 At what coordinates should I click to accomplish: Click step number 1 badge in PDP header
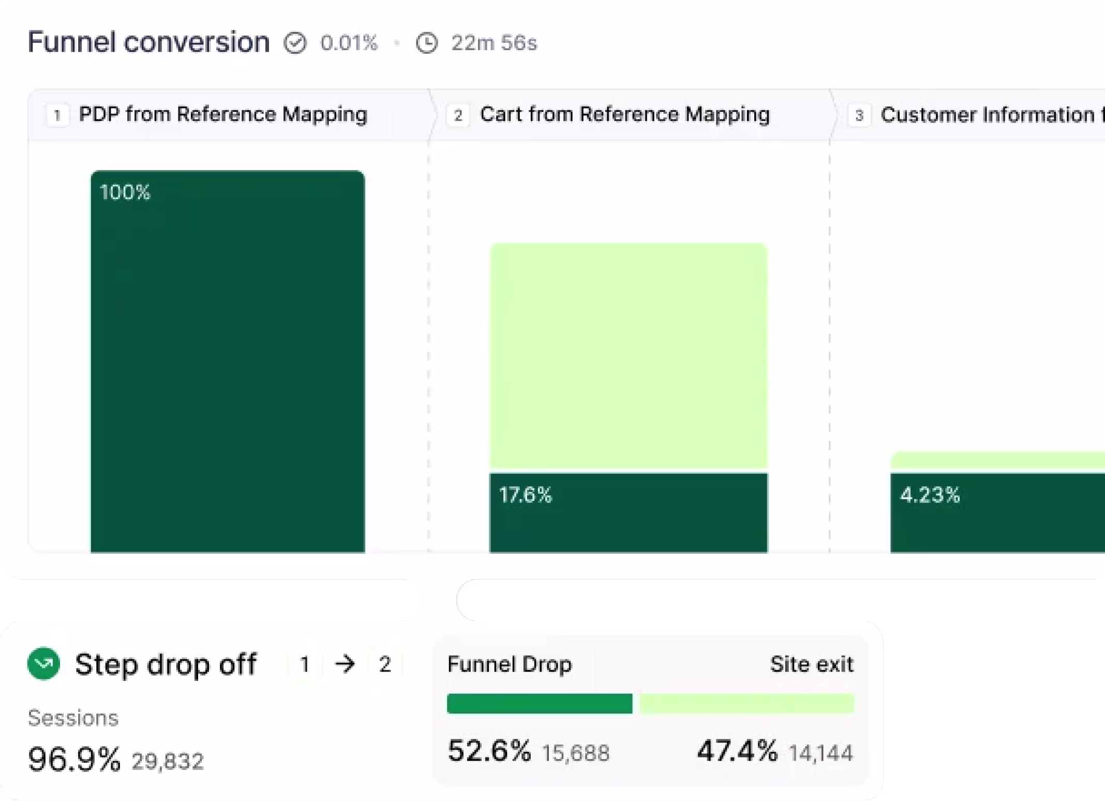(57, 115)
